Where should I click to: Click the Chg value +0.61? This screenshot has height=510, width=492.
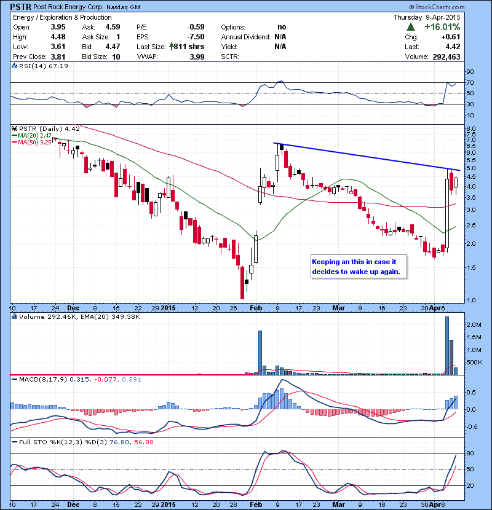[451, 37]
